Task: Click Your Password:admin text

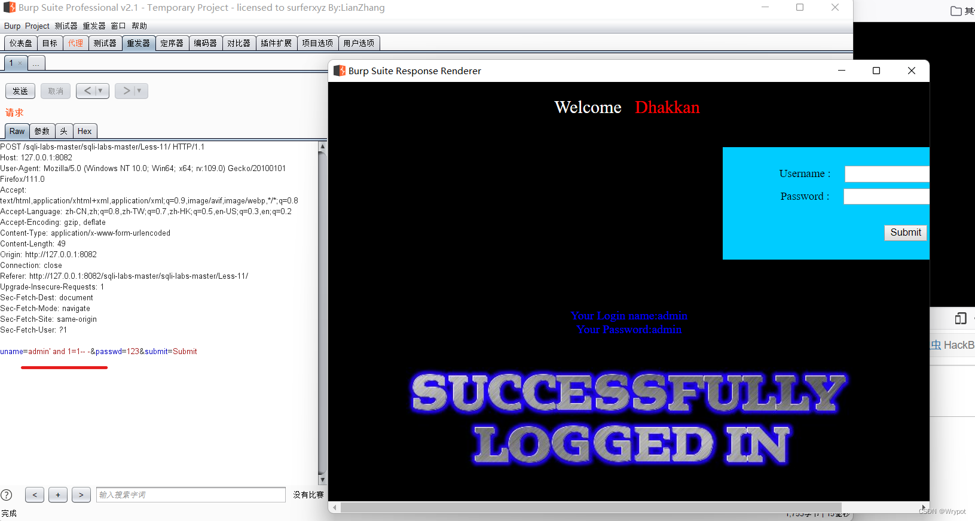Action: [x=629, y=330]
